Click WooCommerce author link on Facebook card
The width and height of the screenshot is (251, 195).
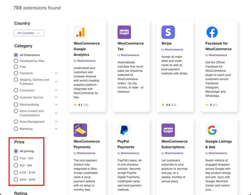point(218,55)
